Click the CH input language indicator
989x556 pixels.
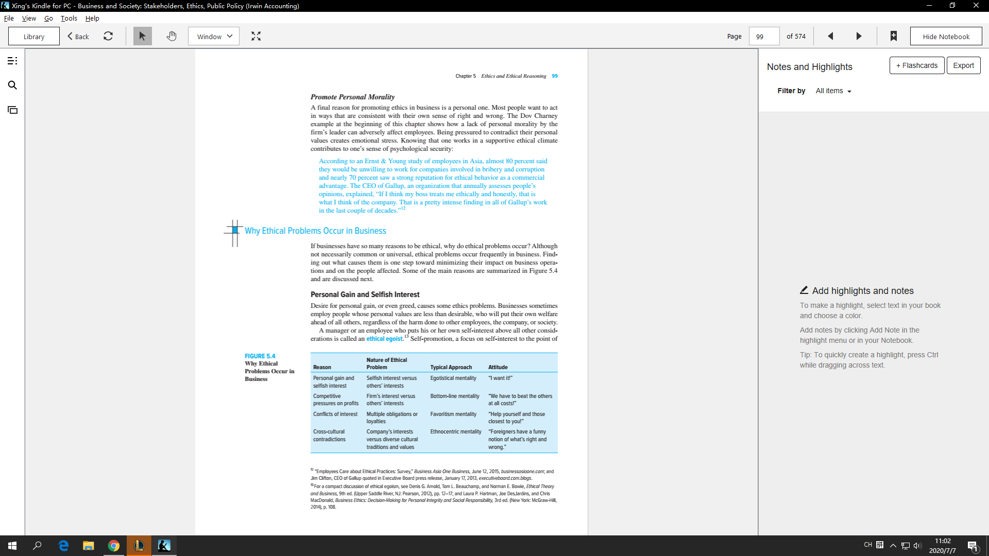(868, 545)
